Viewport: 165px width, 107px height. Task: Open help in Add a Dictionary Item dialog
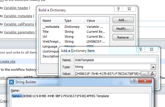pyautogui.click(x=141, y=49)
